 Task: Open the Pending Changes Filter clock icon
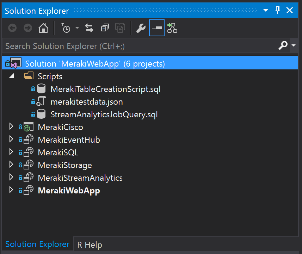[66, 28]
